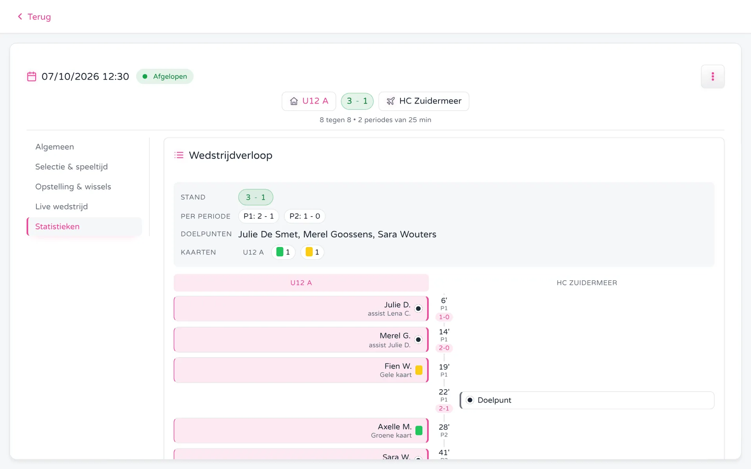Open the Algemeen section

(55, 147)
